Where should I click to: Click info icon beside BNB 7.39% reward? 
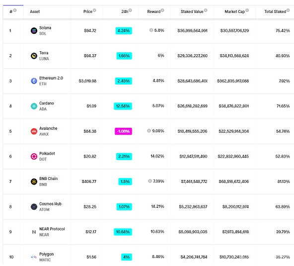(150, 181)
